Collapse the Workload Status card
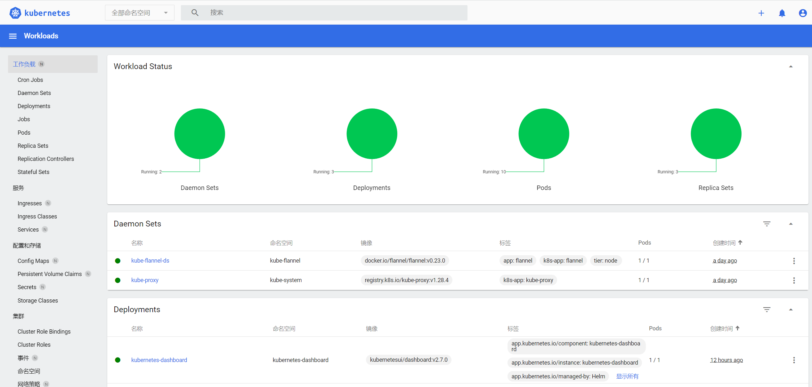 pyautogui.click(x=791, y=67)
